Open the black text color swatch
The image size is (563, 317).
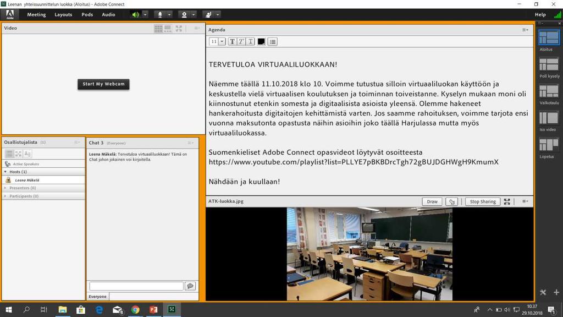(261, 42)
